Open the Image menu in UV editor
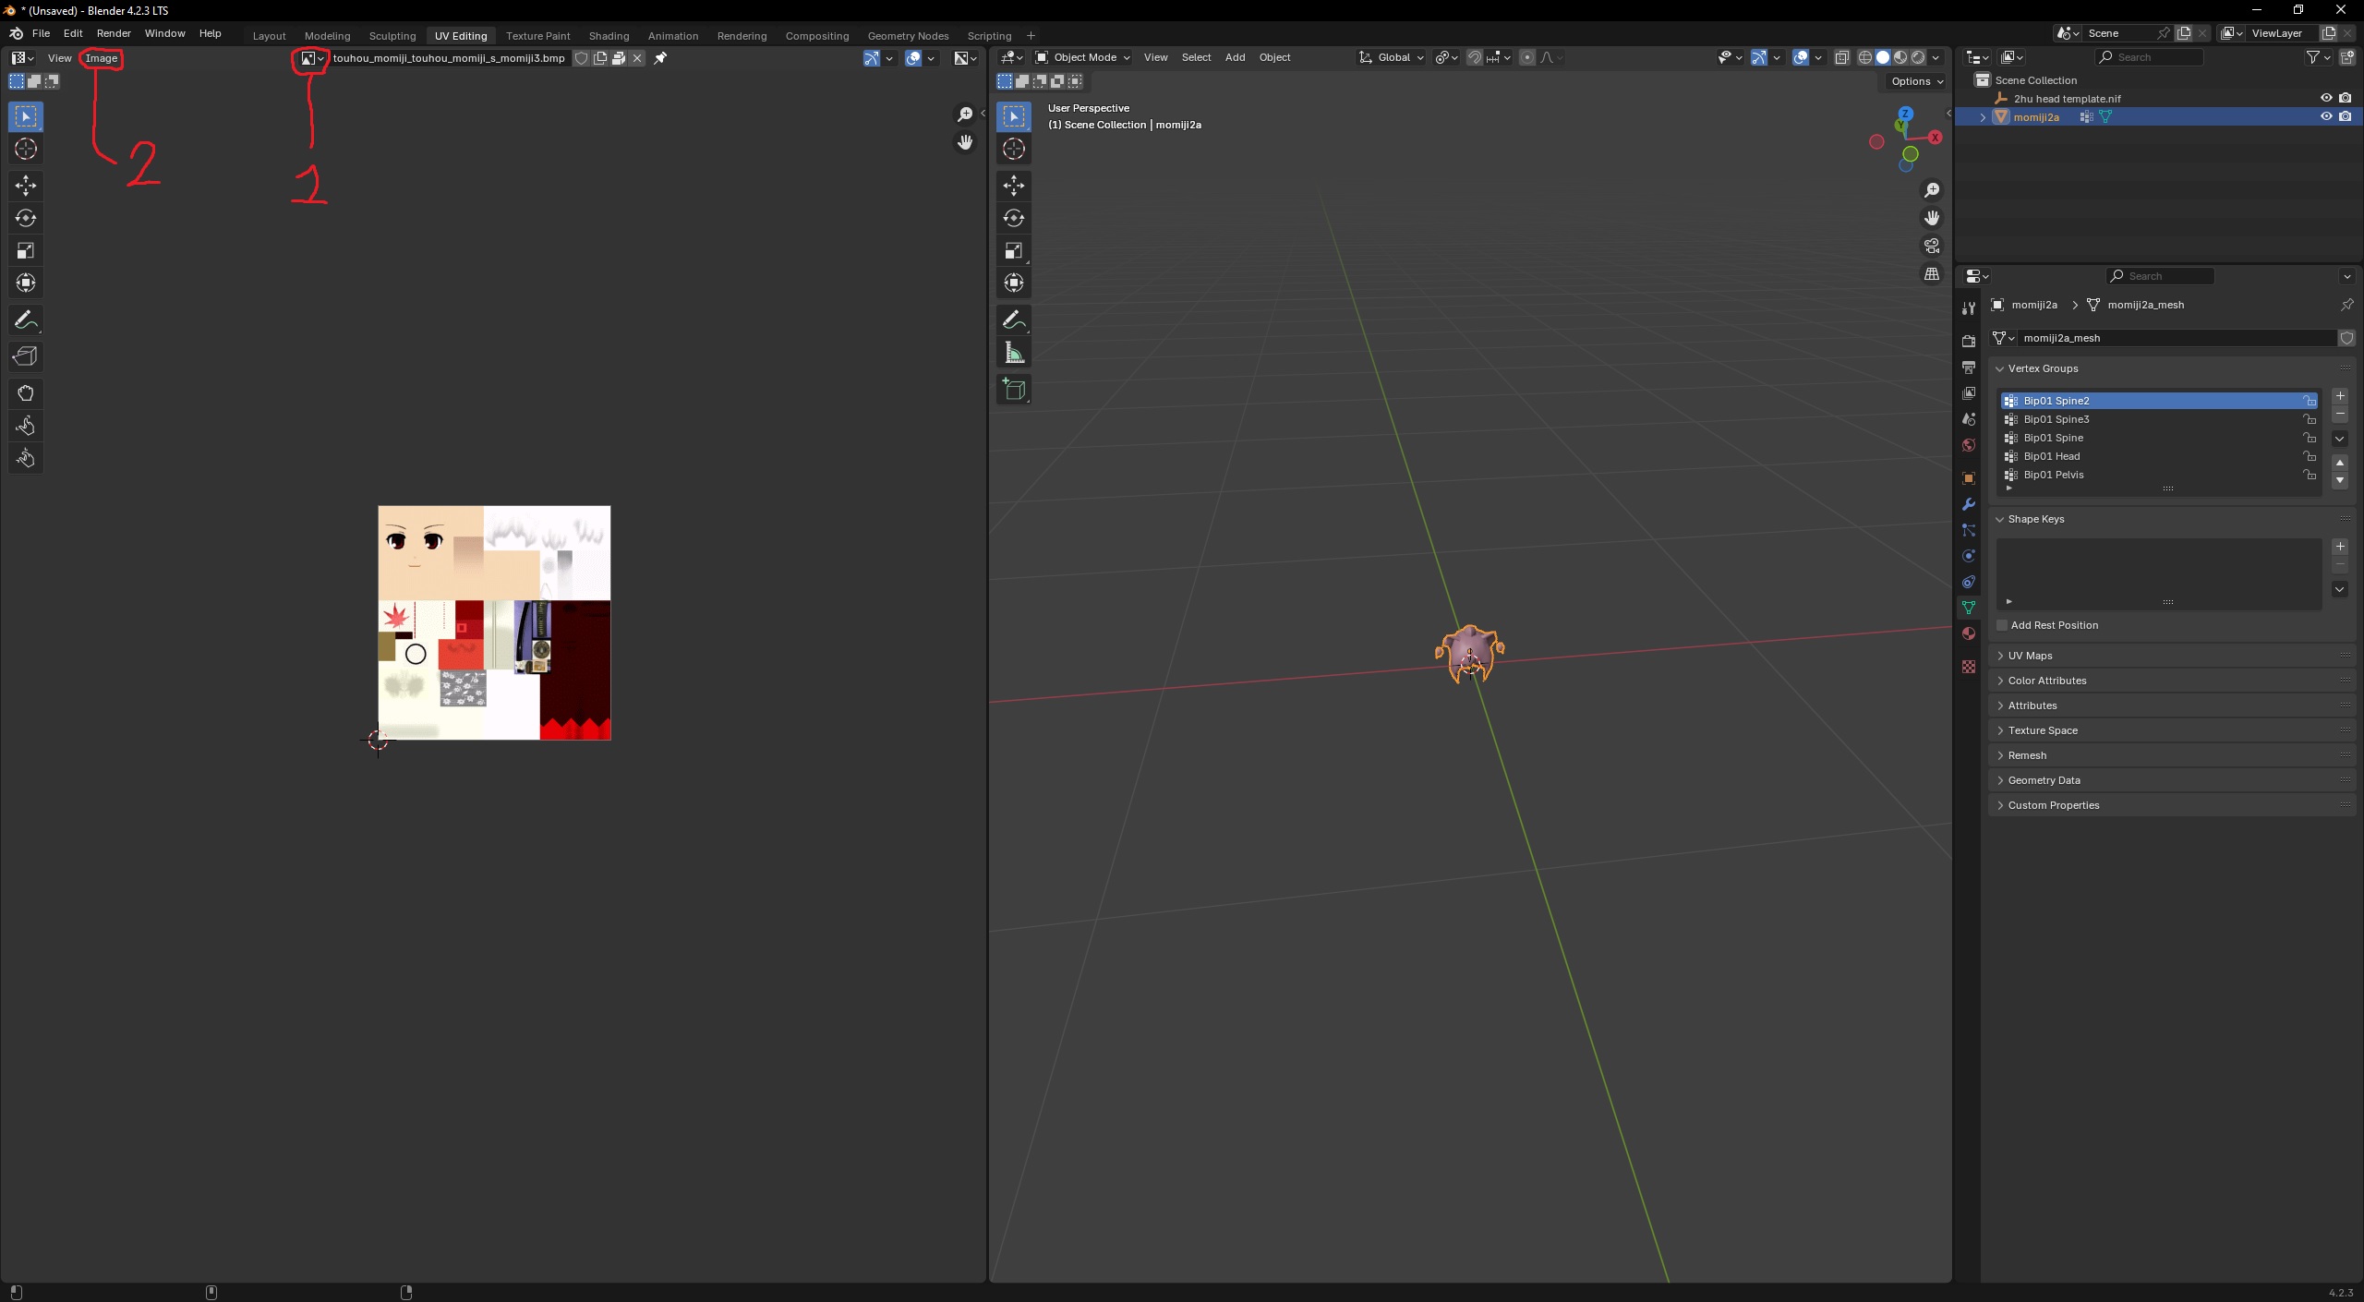The width and height of the screenshot is (2364, 1302). tap(102, 58)
